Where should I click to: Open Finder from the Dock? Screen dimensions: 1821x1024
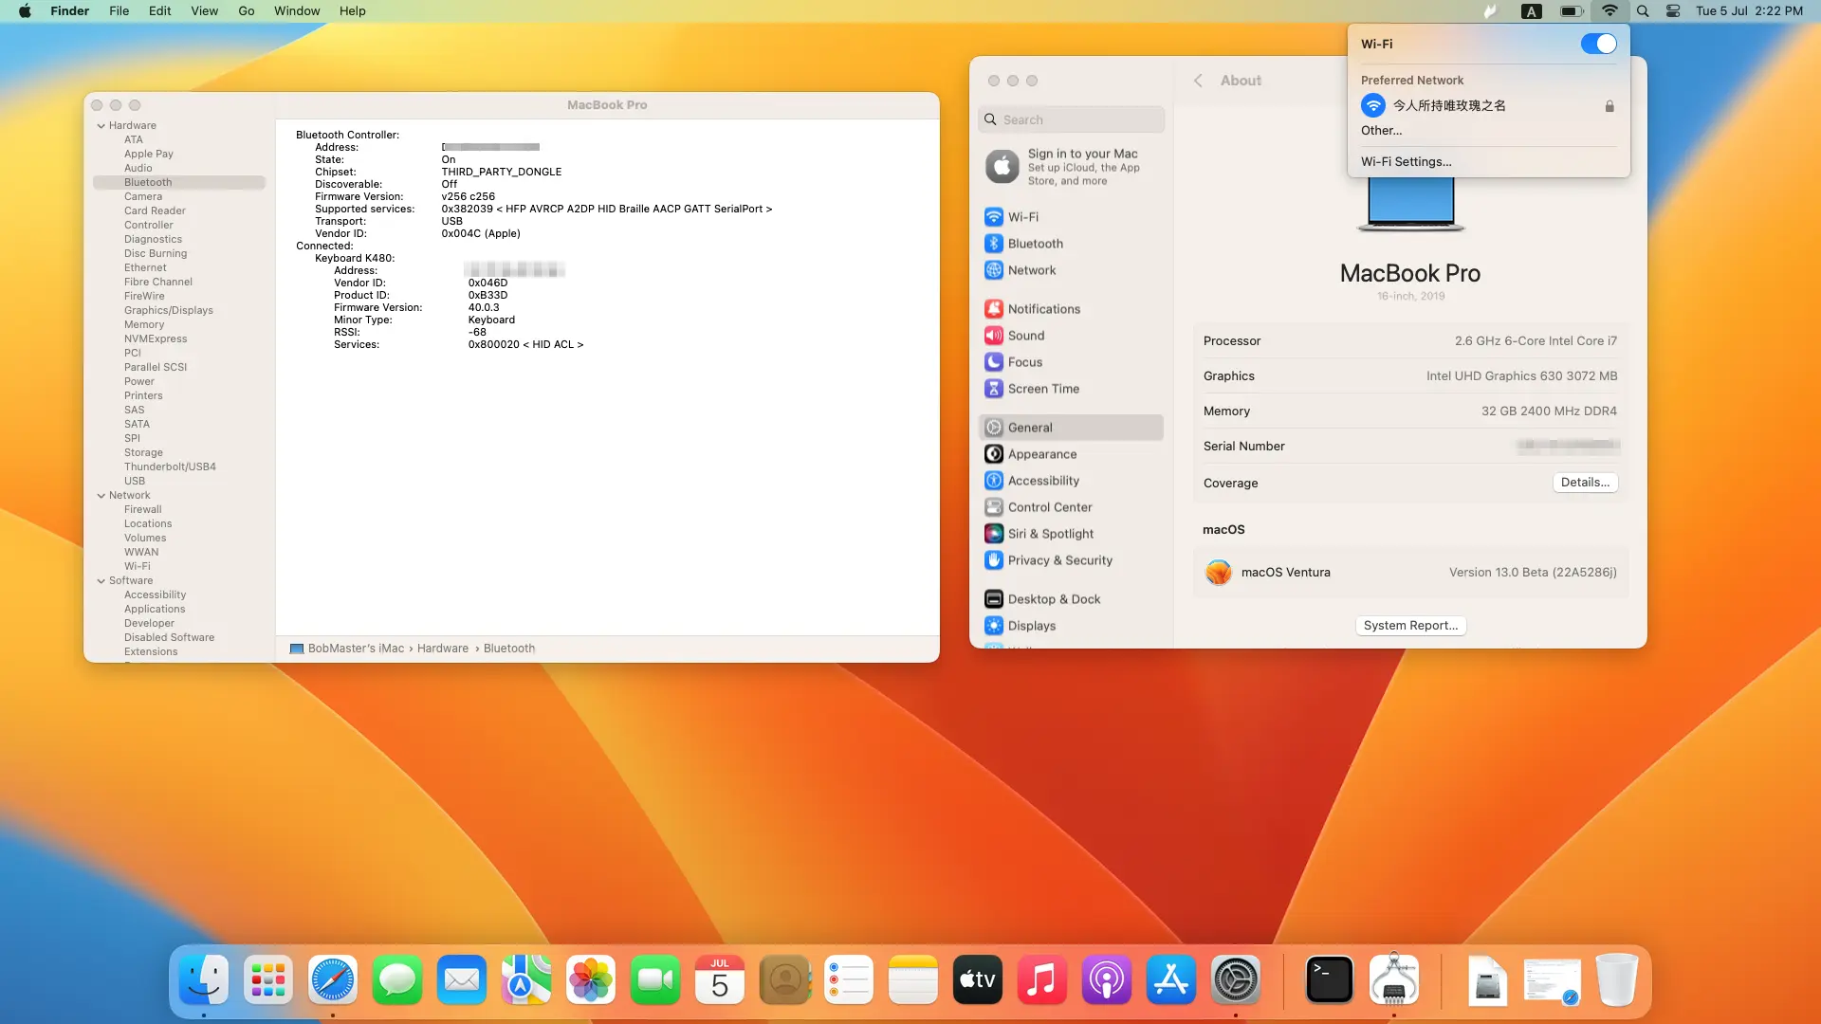click(204, 979)
